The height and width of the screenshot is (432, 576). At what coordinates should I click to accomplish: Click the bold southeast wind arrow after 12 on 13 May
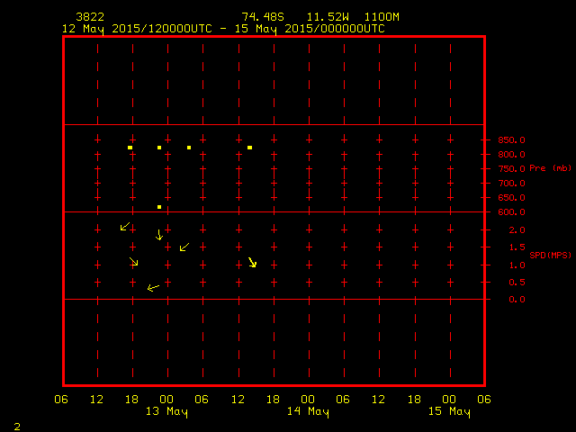coord(252,262)
